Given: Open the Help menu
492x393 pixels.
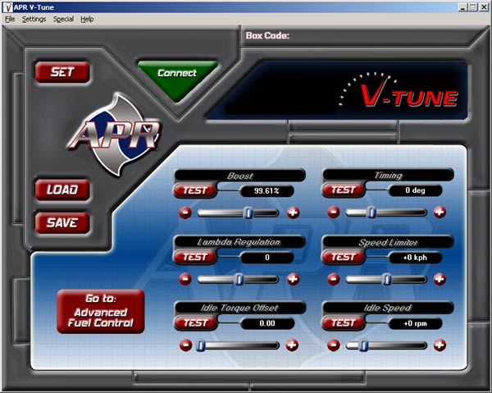Looking at the screenshot, I should (x=87, y=19).
